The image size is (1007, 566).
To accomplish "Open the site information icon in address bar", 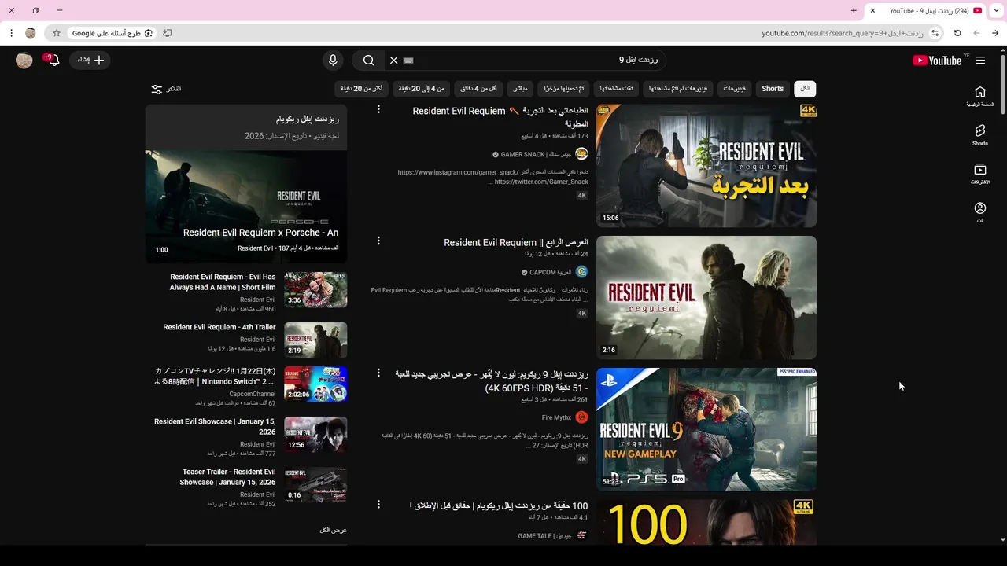I will pos(935,33).
